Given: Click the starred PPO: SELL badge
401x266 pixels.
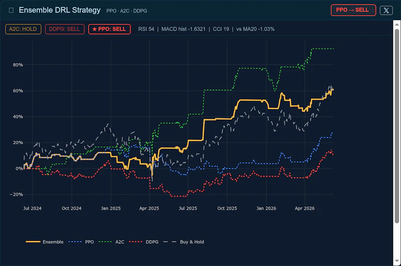Looking at the screenshot, I should click(x=109, y=29).
